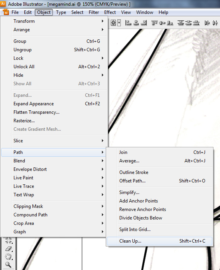Open the File menu

point(15,12)
